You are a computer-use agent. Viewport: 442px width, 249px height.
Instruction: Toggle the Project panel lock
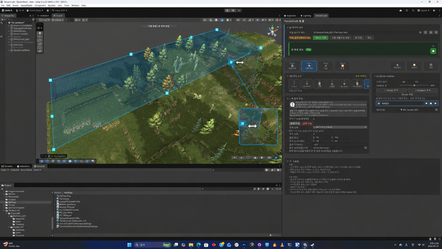[277, 185]
